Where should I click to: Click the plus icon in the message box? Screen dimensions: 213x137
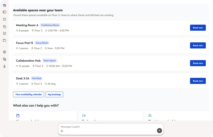tap(62, 131)
